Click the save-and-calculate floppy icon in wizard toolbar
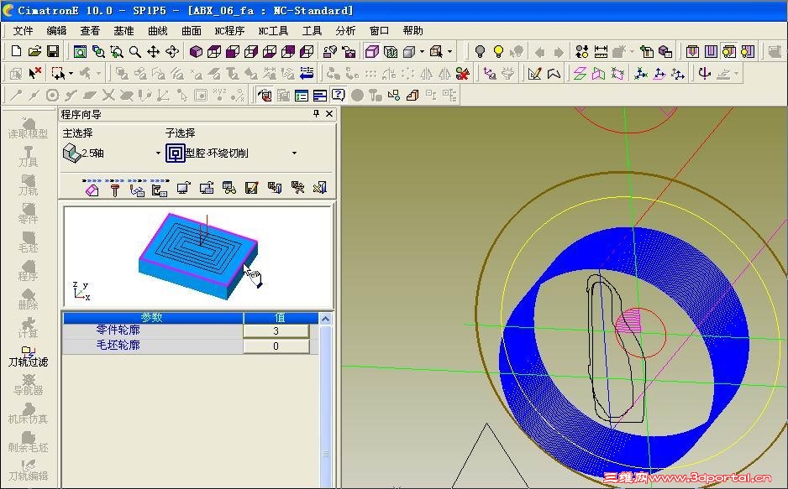788x489 pixels. coord(251,188)
